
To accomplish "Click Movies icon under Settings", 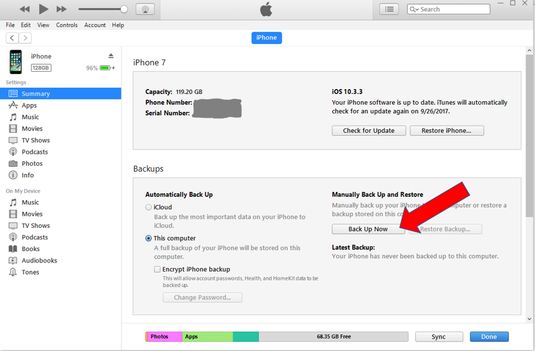I will (x=13, y=129).
